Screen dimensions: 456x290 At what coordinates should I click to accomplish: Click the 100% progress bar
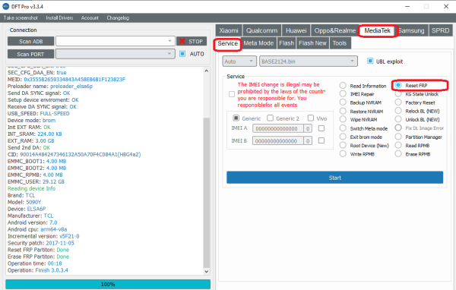tap(108, 284)
